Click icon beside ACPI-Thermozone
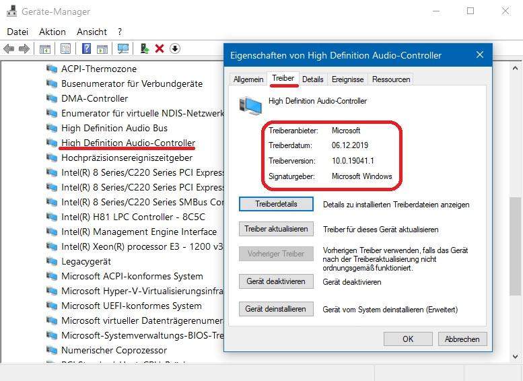This screenshot has width=523, height=381. click(x=52, y=69)
